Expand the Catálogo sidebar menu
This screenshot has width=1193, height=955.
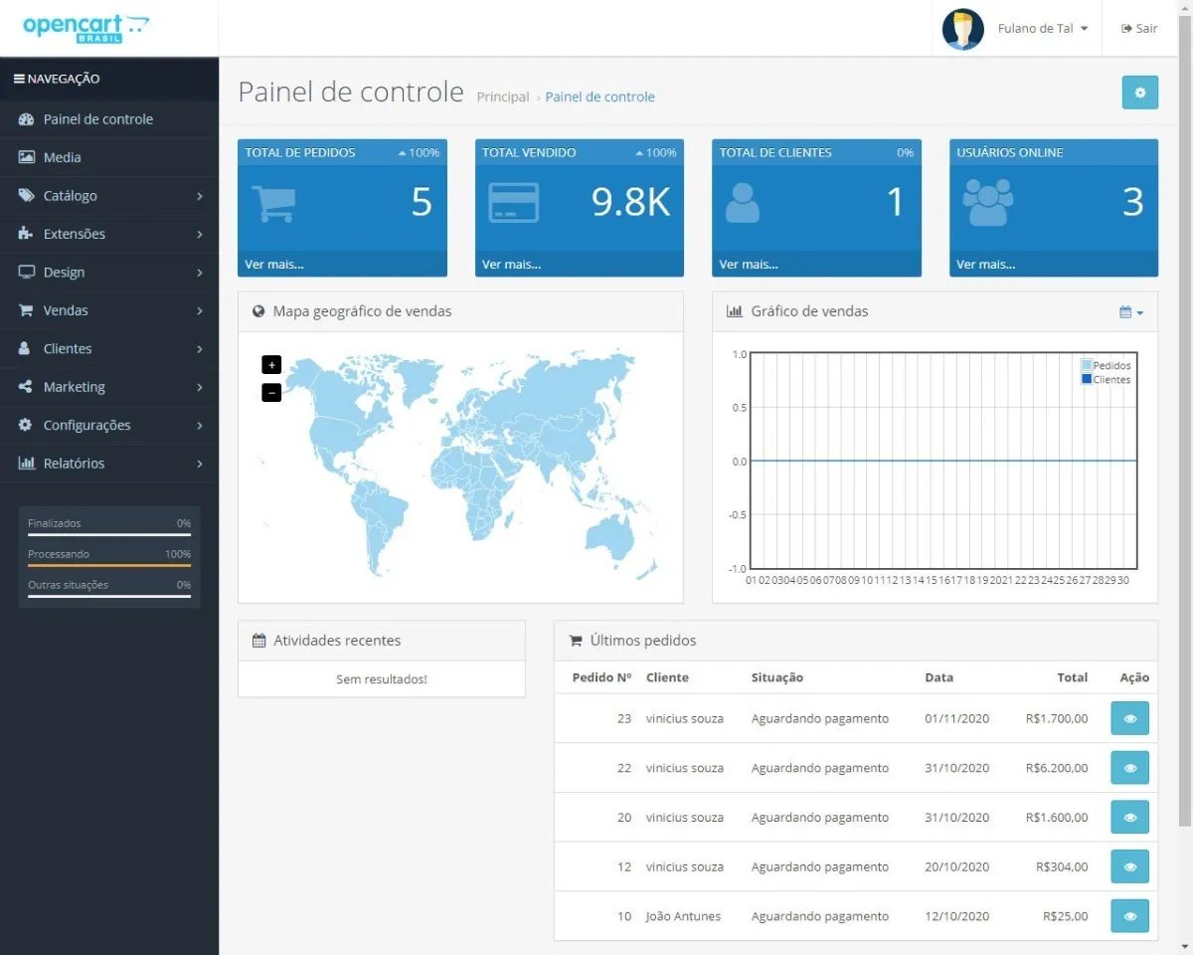(109, 196)
